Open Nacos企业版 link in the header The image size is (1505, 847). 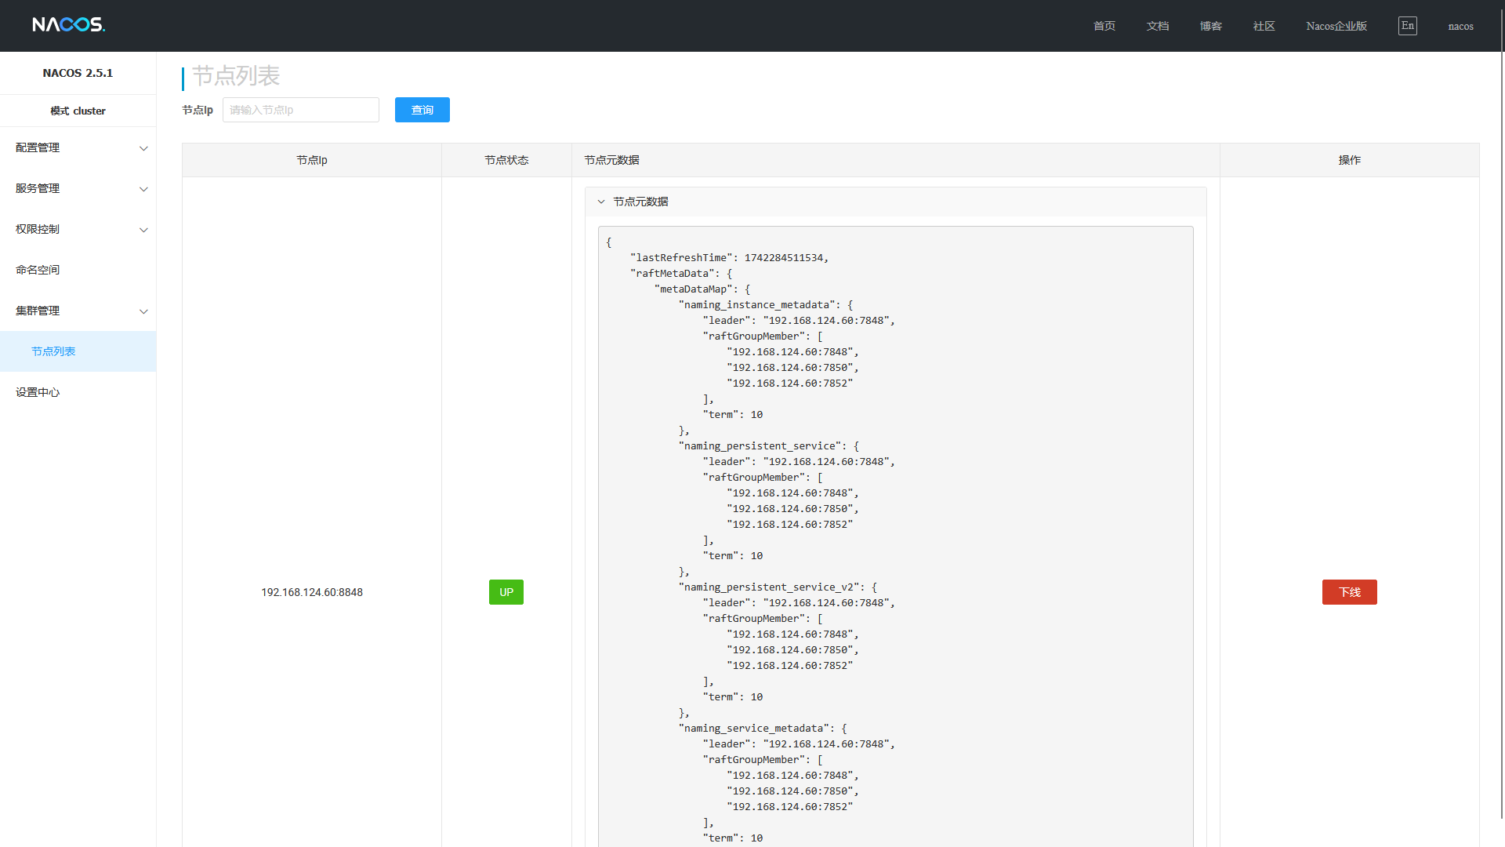(x=1336, y=26)
